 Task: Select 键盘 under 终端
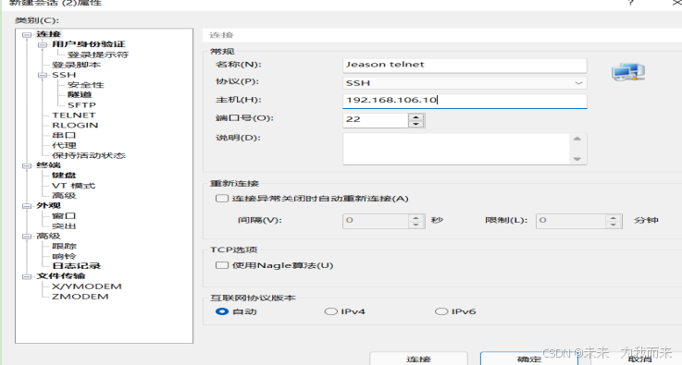[64, 176]
